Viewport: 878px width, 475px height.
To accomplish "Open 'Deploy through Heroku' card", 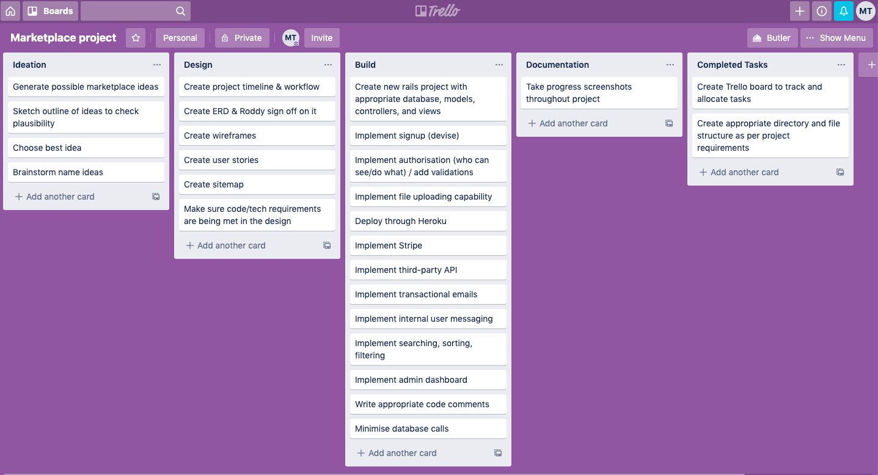I will [x=428, y=221].
